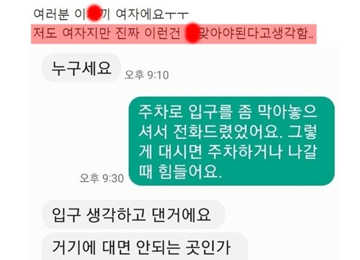Tap the '오후 9:30' timestamp

[x=101, y=178]
